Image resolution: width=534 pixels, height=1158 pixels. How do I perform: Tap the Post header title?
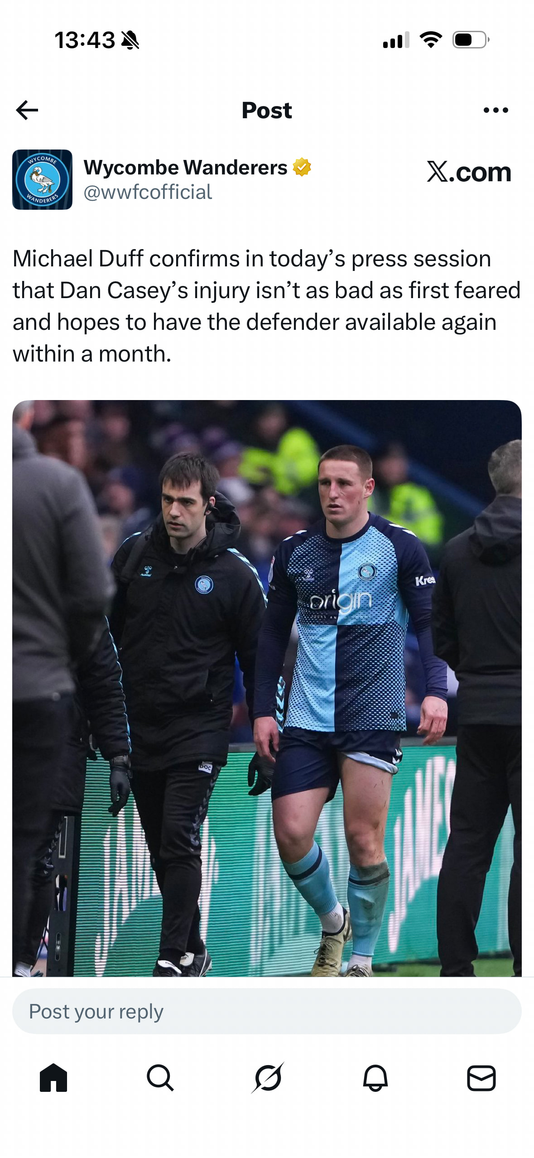267,110
